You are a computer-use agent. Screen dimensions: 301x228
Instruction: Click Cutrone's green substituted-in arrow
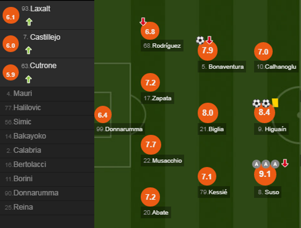29,79
